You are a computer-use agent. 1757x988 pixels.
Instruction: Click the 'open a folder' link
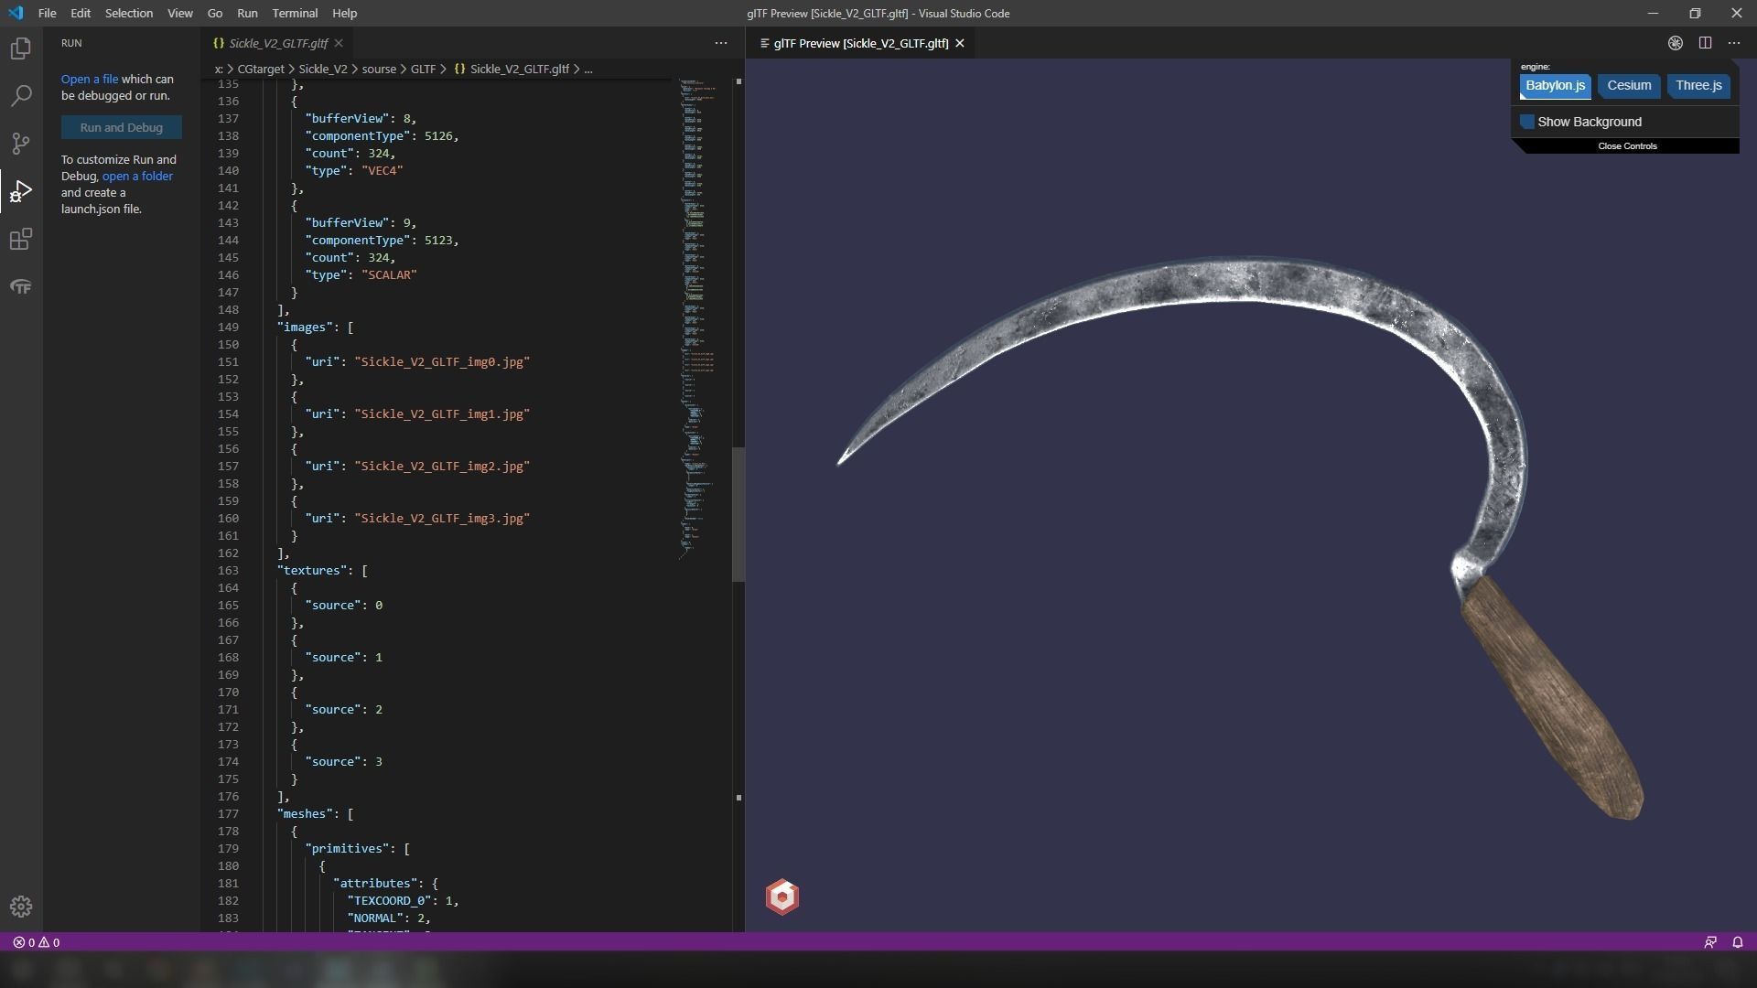[x=137, y=177]
